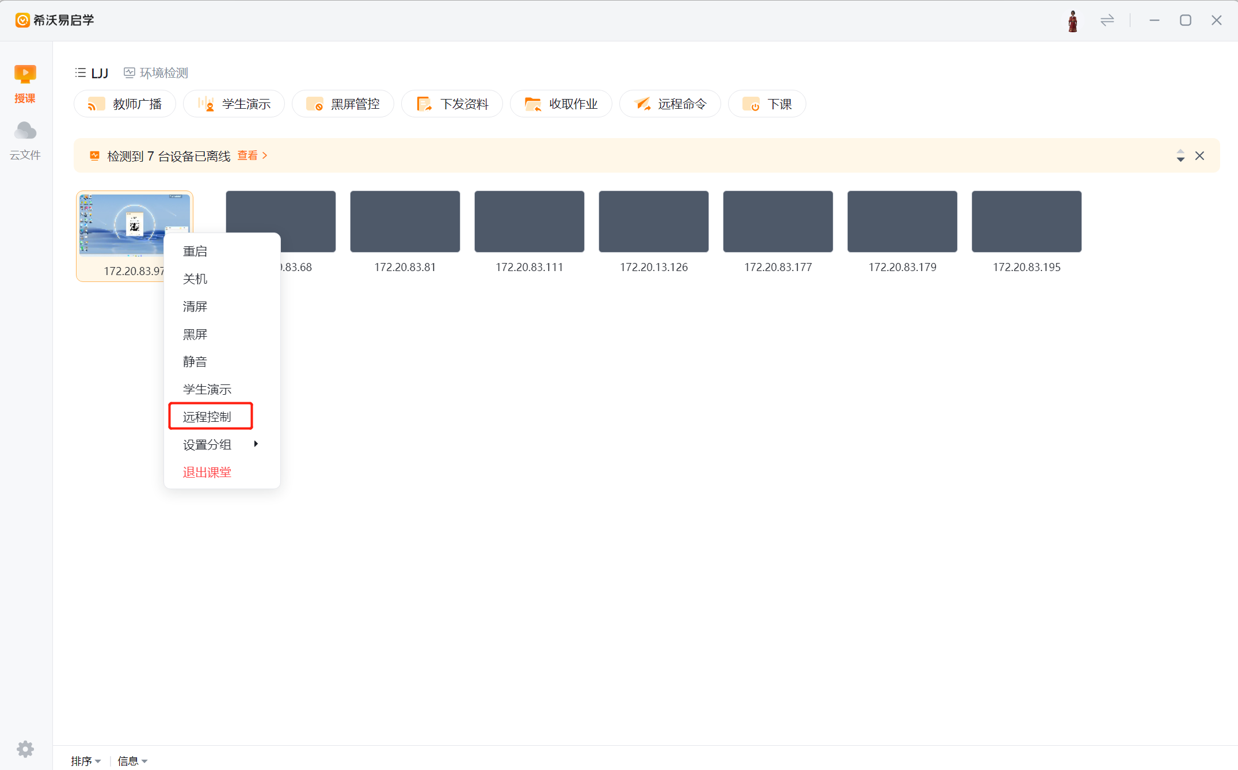This screenshot has width=1238, height=770.
Task: Open settings gear in sidebar
Action: (x=25, y=749)
